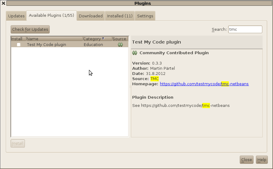Click the sort arrow icon in Category header
Viewport: 273px width, 169px height.
tap(103, 38)
